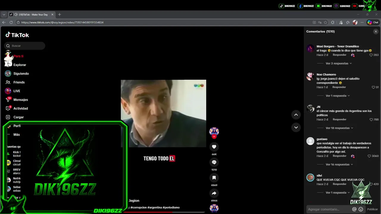The image size is (381, 214).
Task: Click the #periodismo hashtag
Action: click(x=171, y=207)
